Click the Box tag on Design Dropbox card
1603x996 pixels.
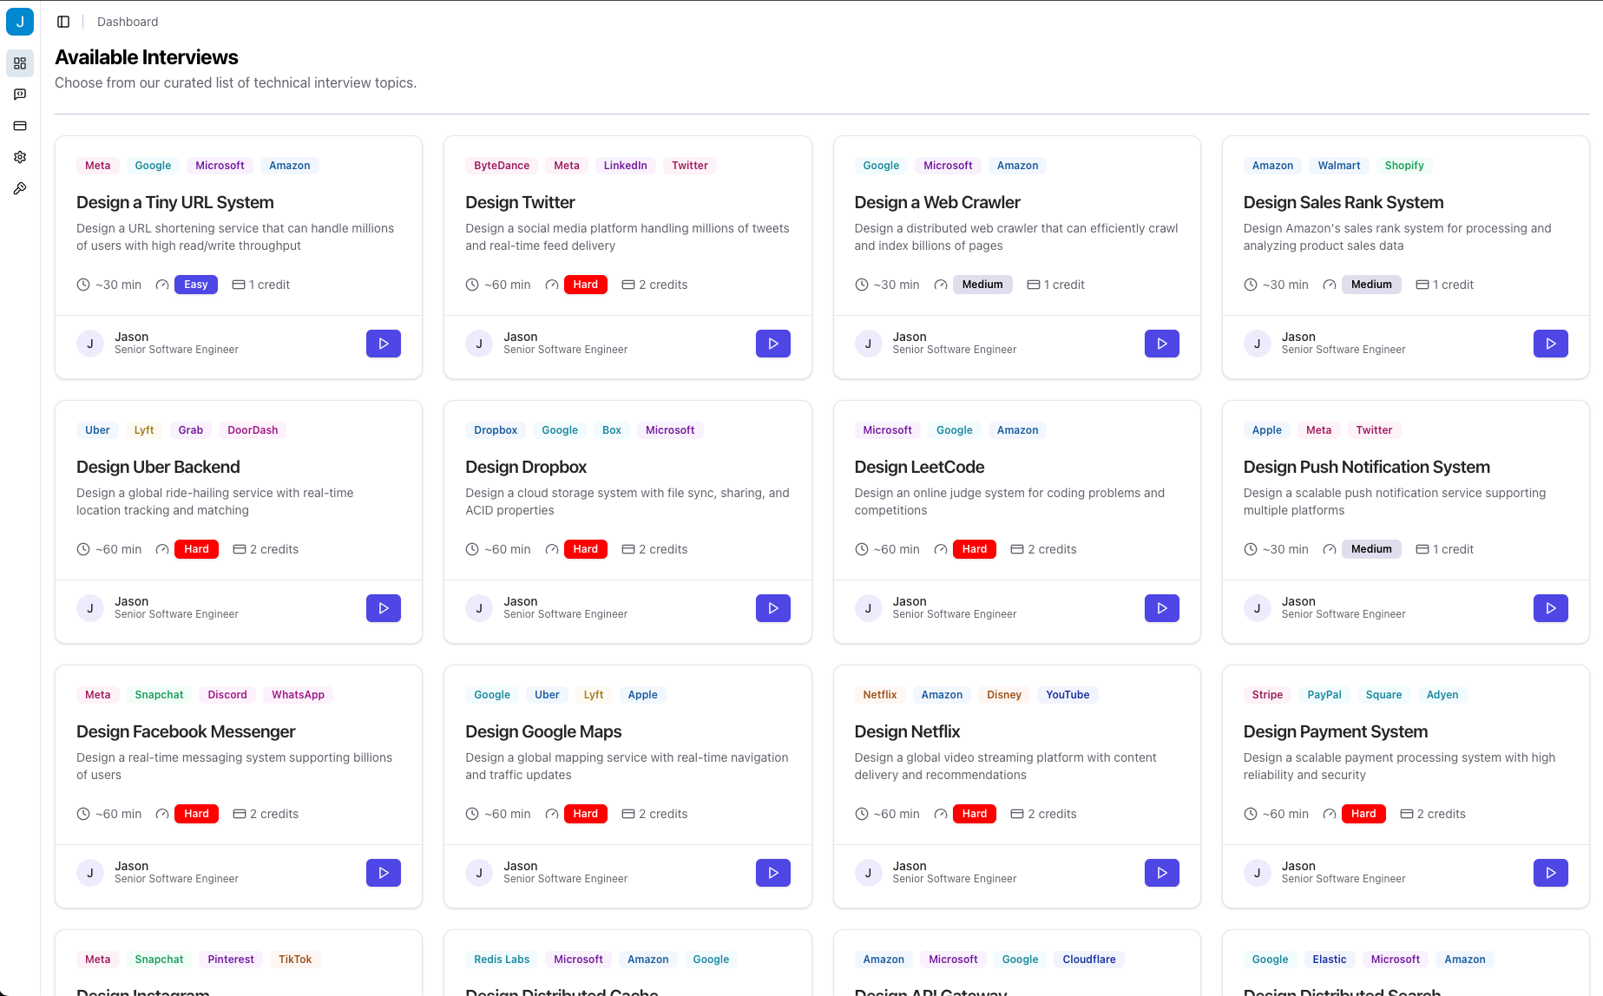[612, 430]
